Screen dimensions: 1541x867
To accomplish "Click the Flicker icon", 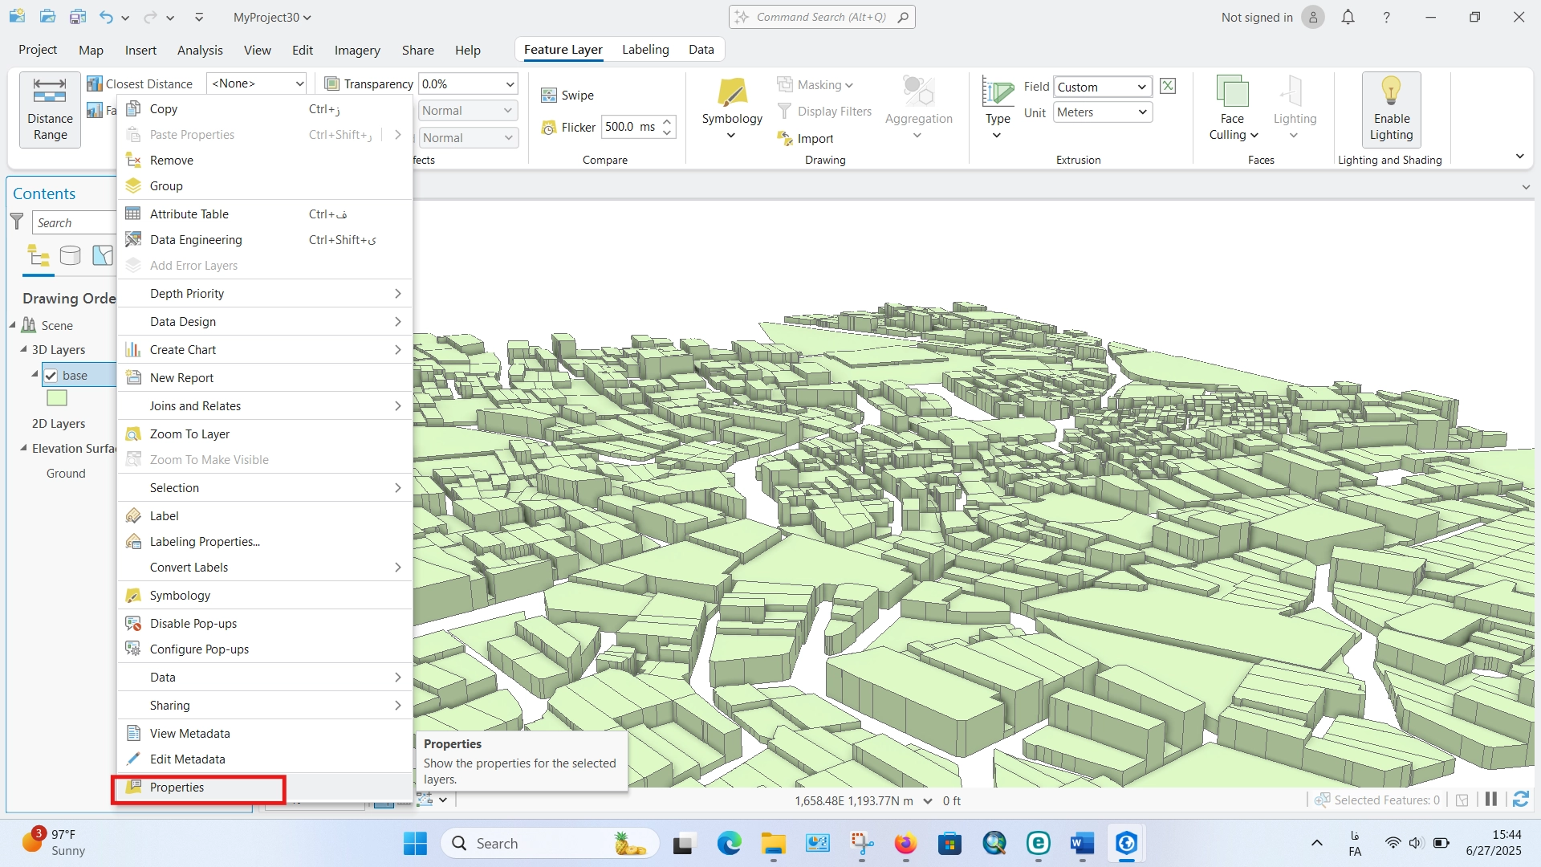I will tap(549, 128).
